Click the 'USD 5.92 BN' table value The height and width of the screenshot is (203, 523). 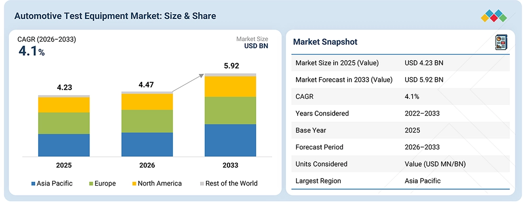click(424, 79)
